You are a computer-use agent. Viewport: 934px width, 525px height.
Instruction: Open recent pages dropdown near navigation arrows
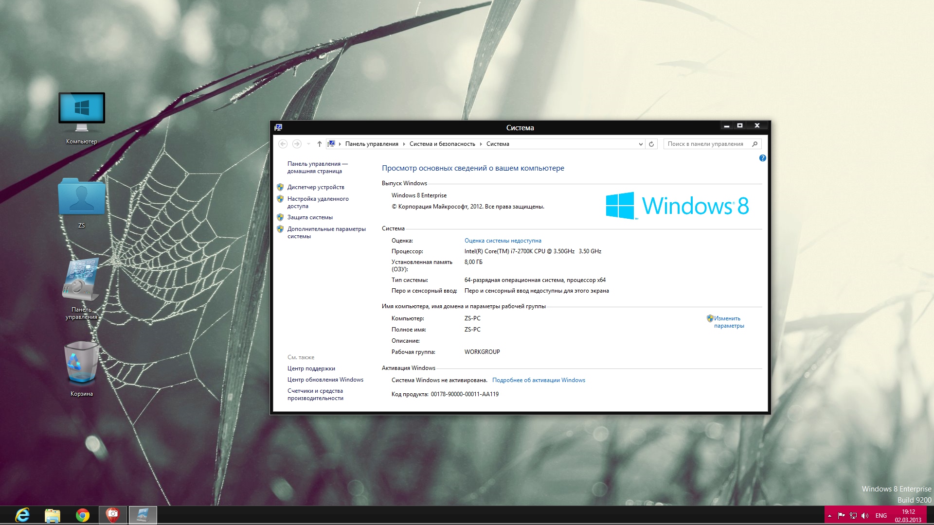[x=308, y=144]
